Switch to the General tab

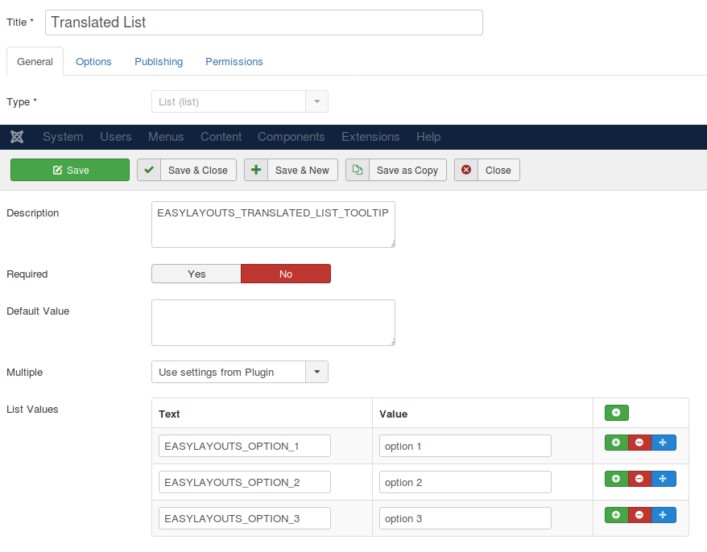pyautogui.click(x=35, y=62)
